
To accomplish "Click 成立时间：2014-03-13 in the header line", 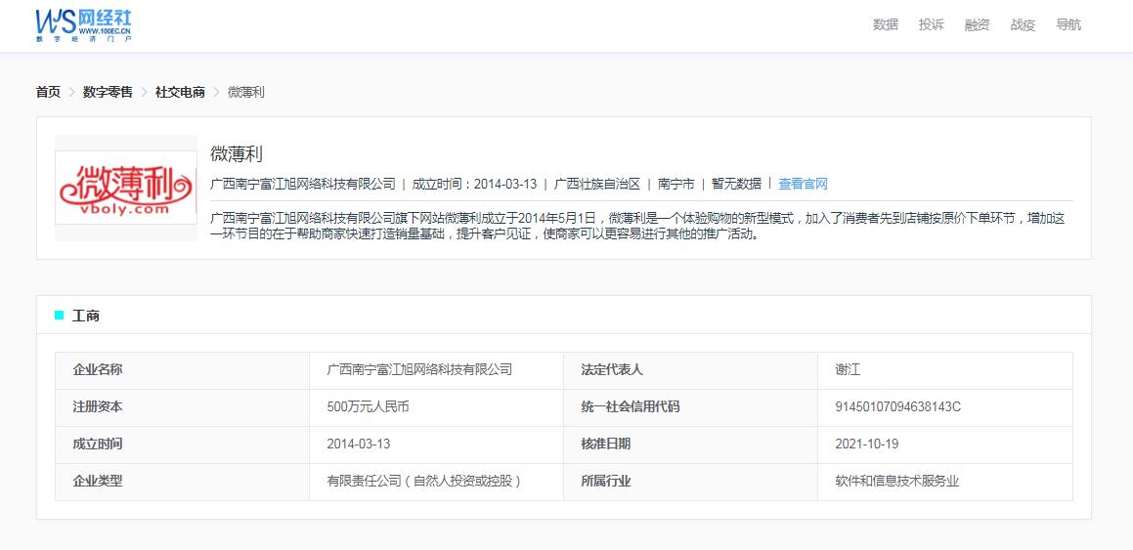I will pos(474,184).
